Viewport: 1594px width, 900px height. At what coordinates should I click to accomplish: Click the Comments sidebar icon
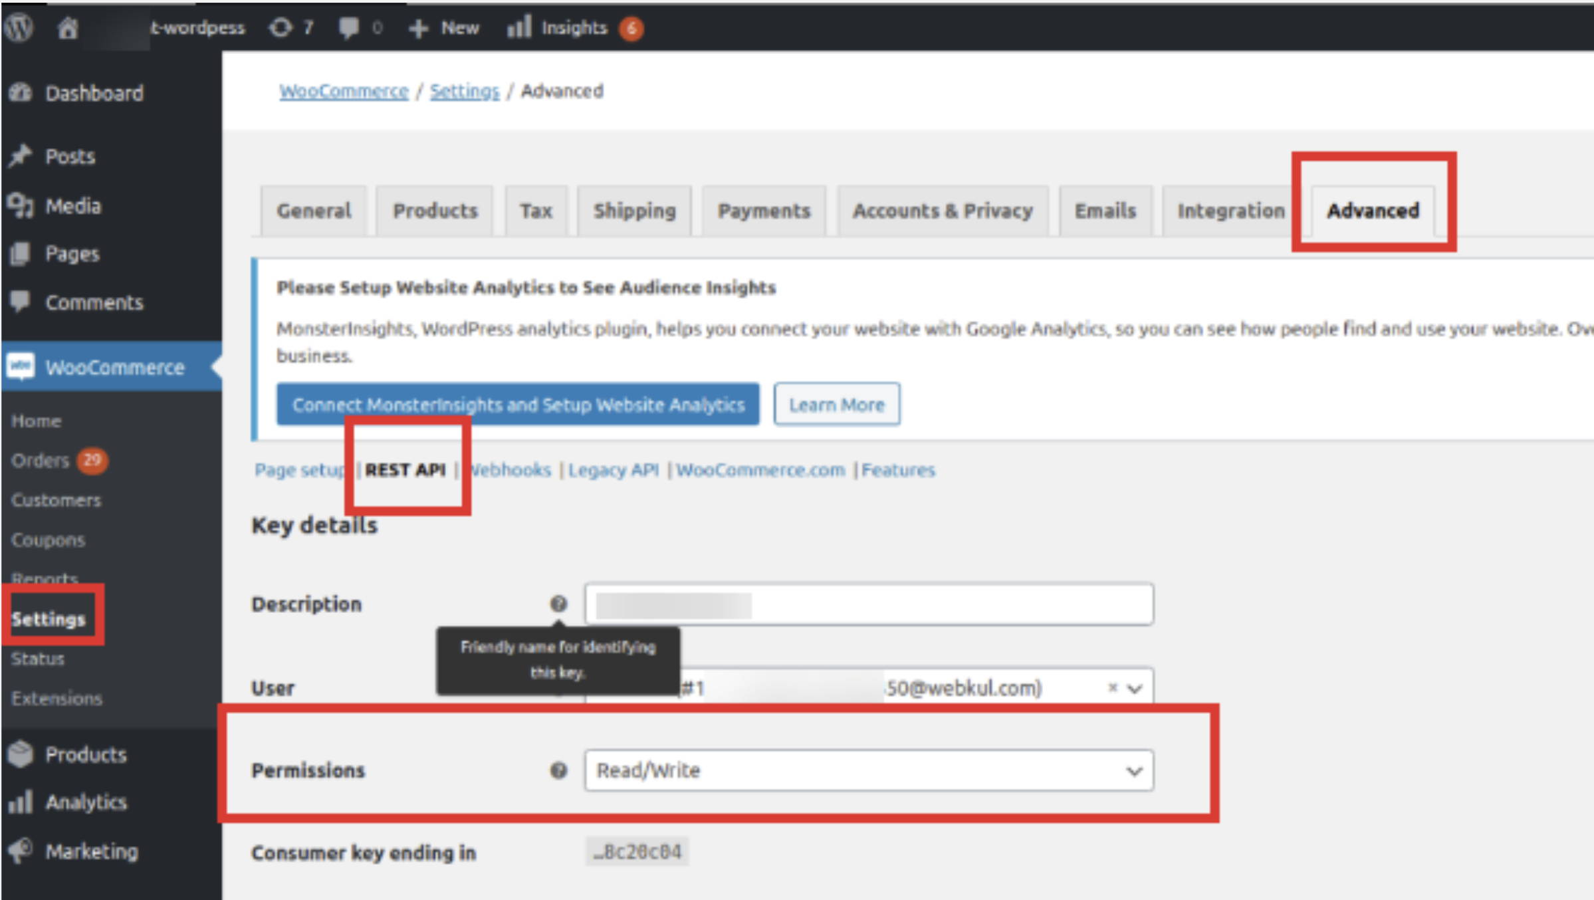[21, 302]
